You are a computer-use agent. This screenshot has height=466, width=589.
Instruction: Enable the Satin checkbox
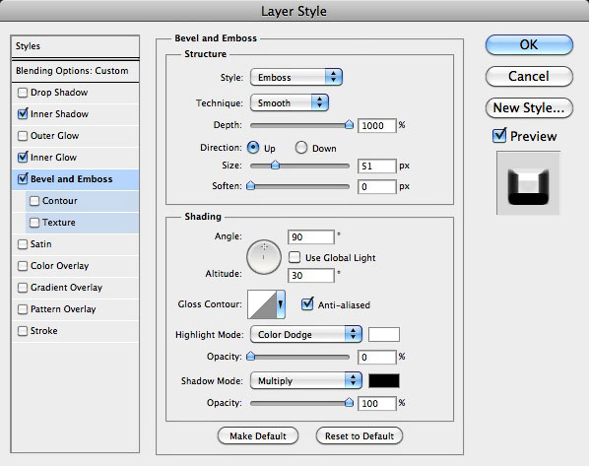click(23, 244)
